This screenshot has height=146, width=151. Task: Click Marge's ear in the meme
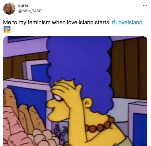coord(87,103)
